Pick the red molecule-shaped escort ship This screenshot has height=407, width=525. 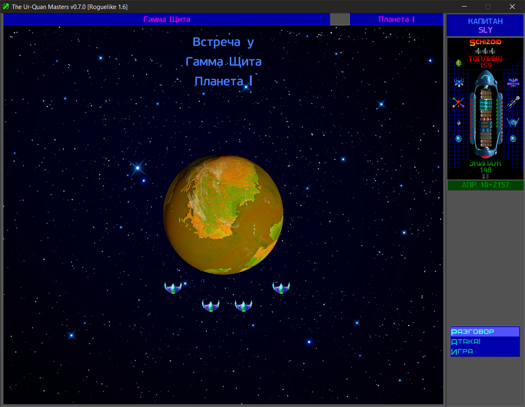(x=459, y=102)
